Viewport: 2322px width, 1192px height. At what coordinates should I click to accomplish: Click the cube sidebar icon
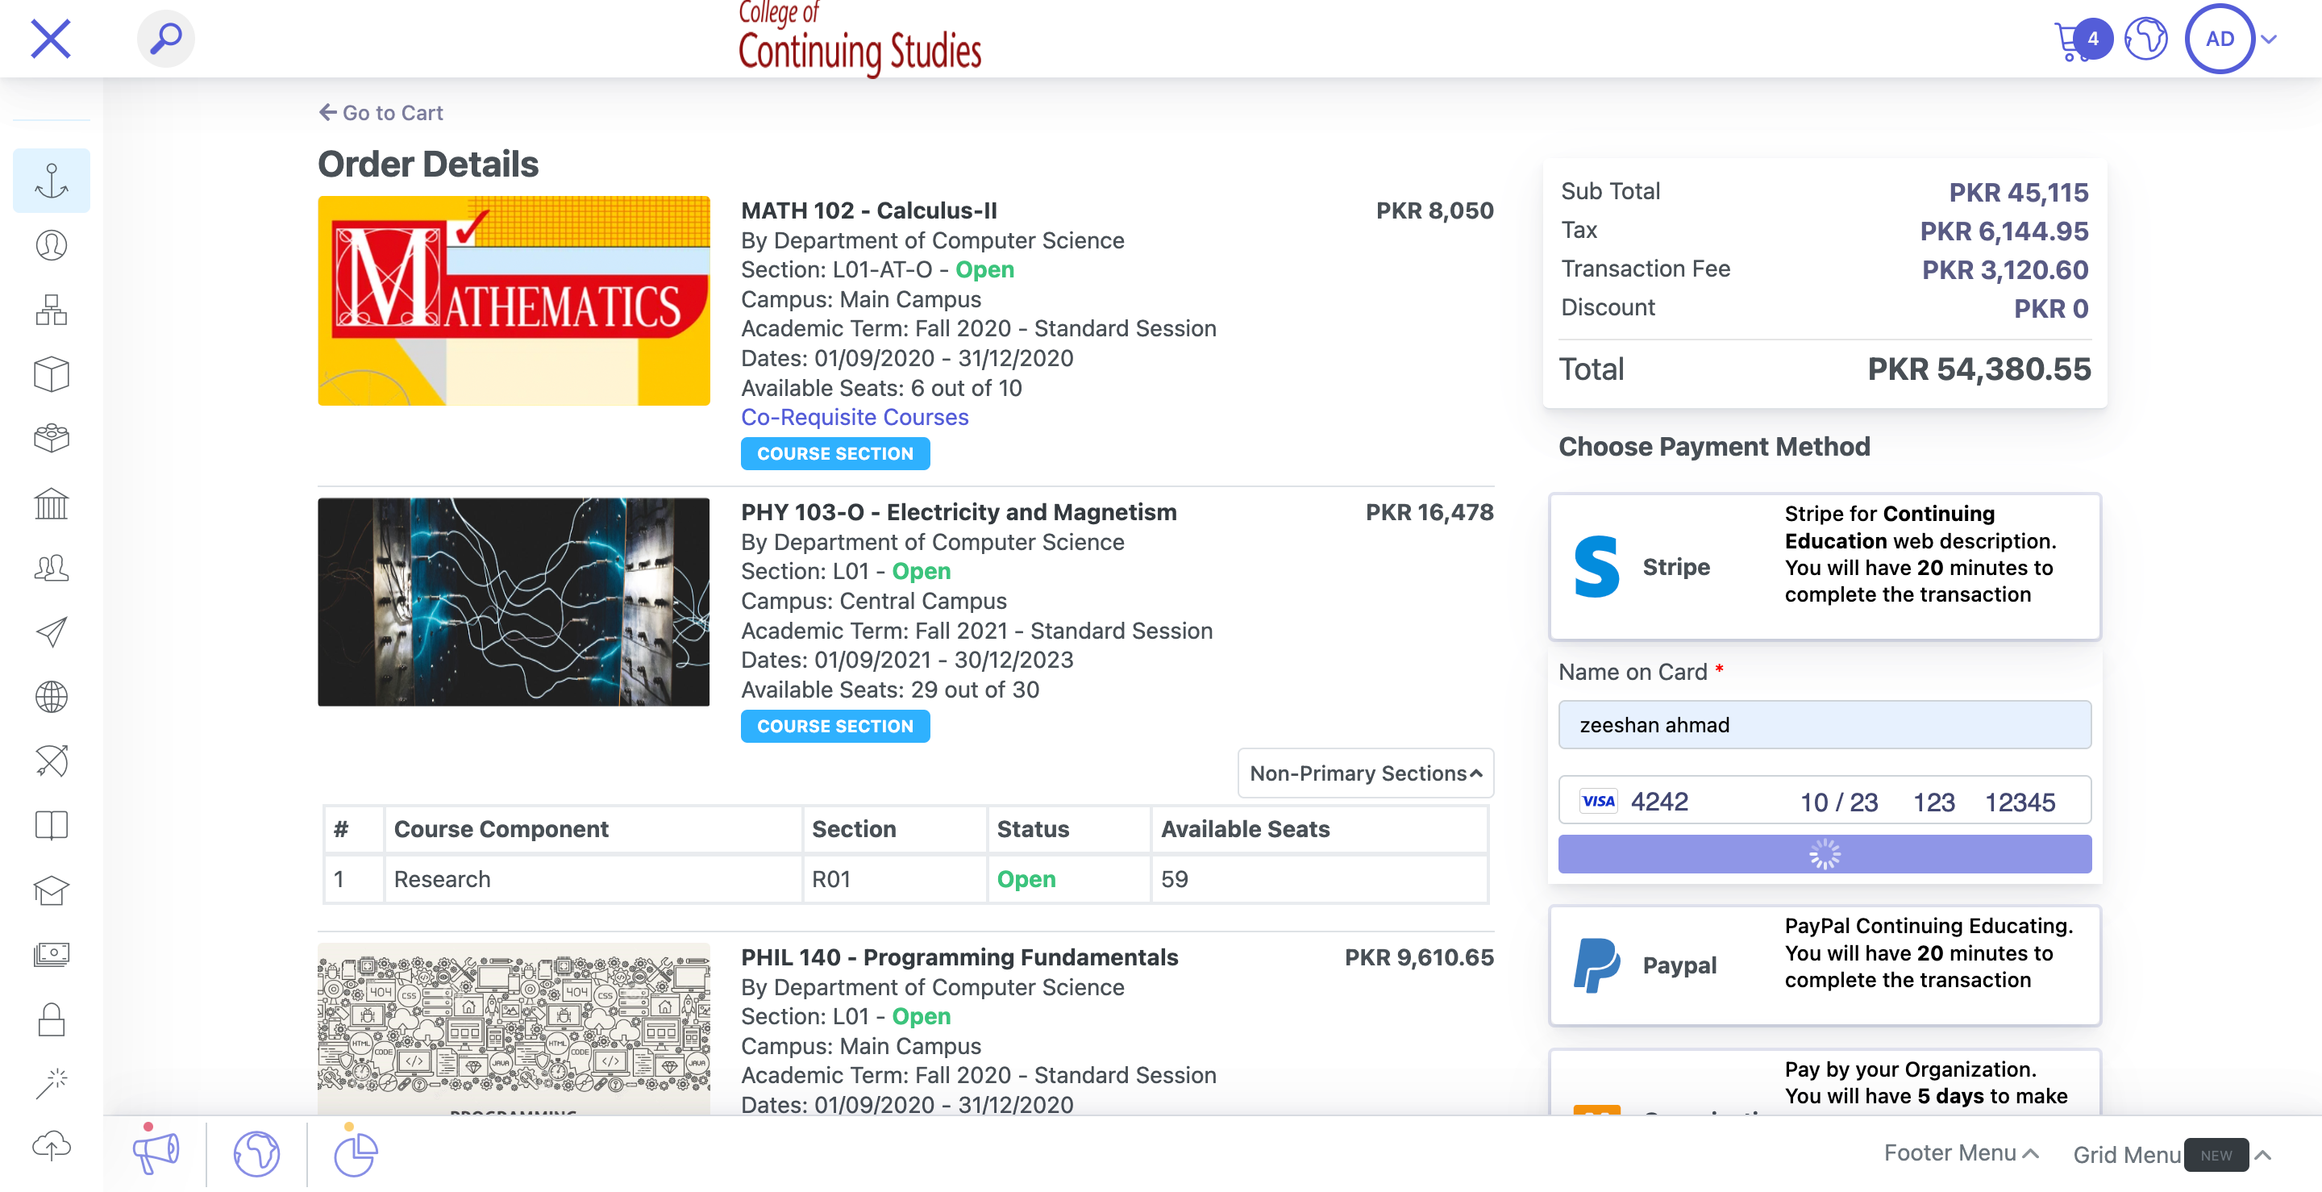[x=52, y=374]
